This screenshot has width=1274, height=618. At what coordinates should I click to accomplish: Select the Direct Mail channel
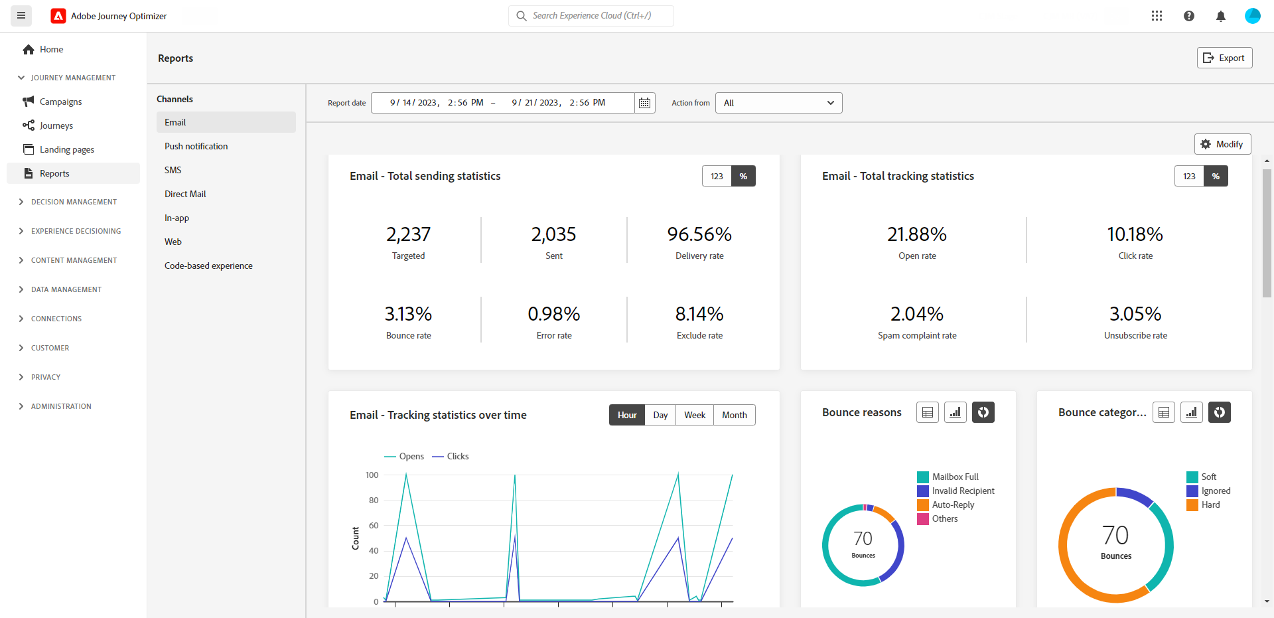226,194
